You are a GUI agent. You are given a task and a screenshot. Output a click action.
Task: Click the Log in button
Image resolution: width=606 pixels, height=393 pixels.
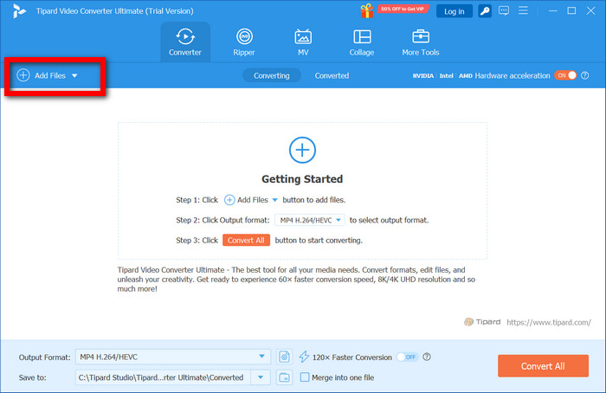point(455,11)
